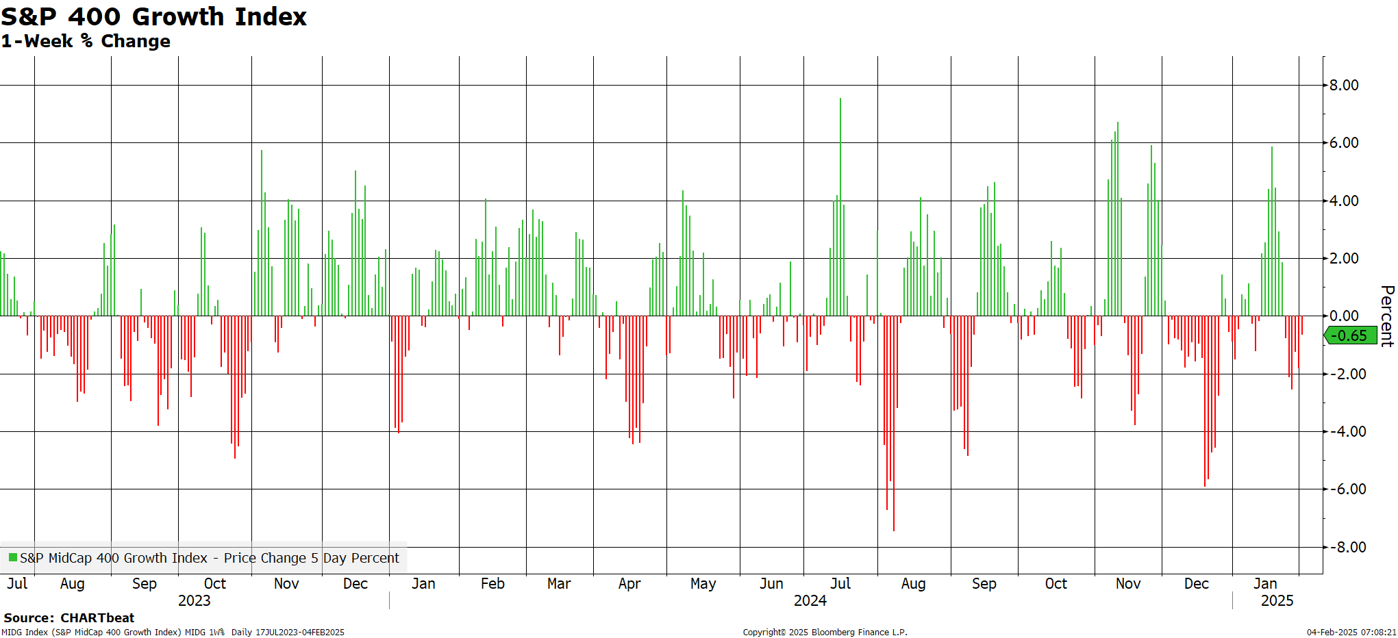
Task: Click the Percent axis title
Action: tap(1387, 316)
